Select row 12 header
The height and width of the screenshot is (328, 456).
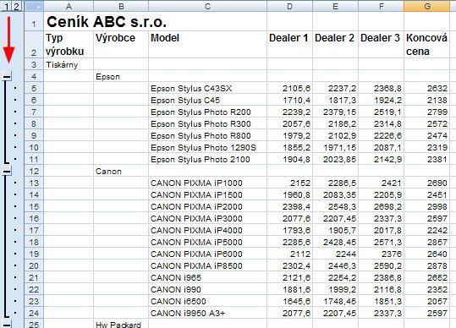point(34,171)
